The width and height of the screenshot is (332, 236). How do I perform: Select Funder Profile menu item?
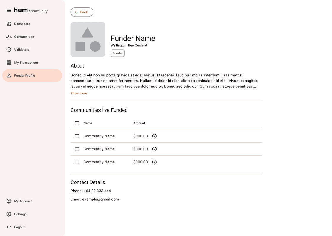pos(32,76)
